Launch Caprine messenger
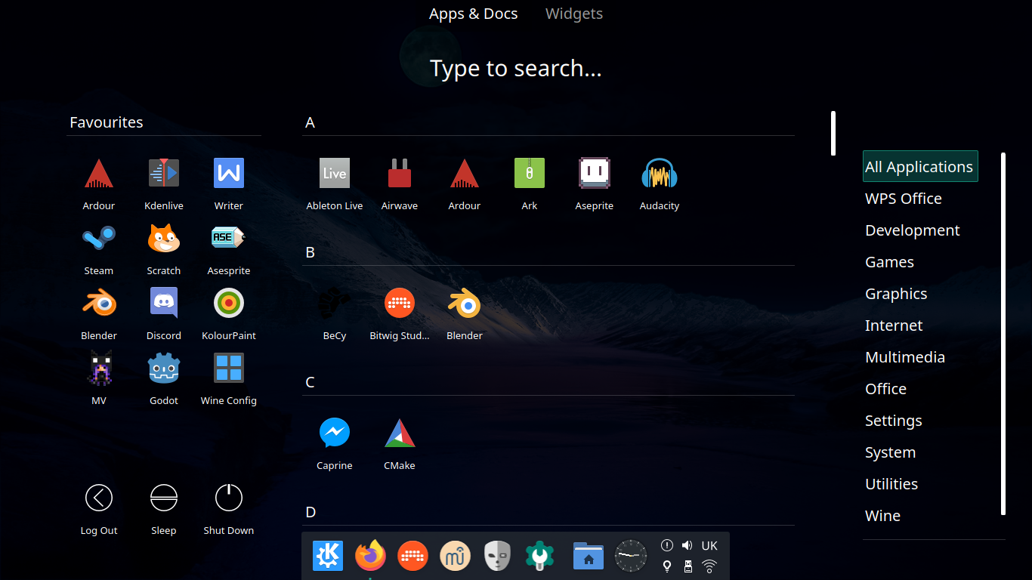This screenshot has width=1032, height=580. (335, 443)
